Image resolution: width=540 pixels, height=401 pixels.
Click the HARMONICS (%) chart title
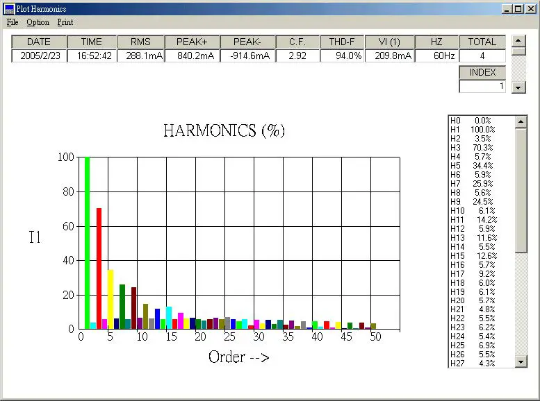[x=224, y=130]
